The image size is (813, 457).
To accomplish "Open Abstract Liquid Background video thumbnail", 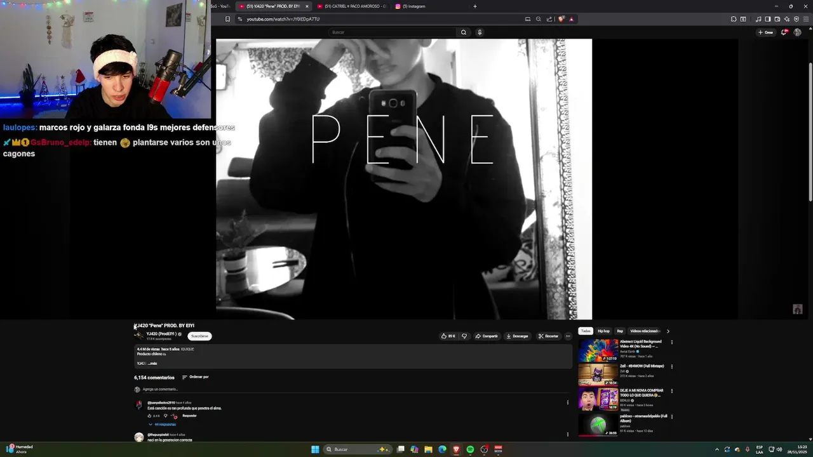I will [x=598, y=350].
